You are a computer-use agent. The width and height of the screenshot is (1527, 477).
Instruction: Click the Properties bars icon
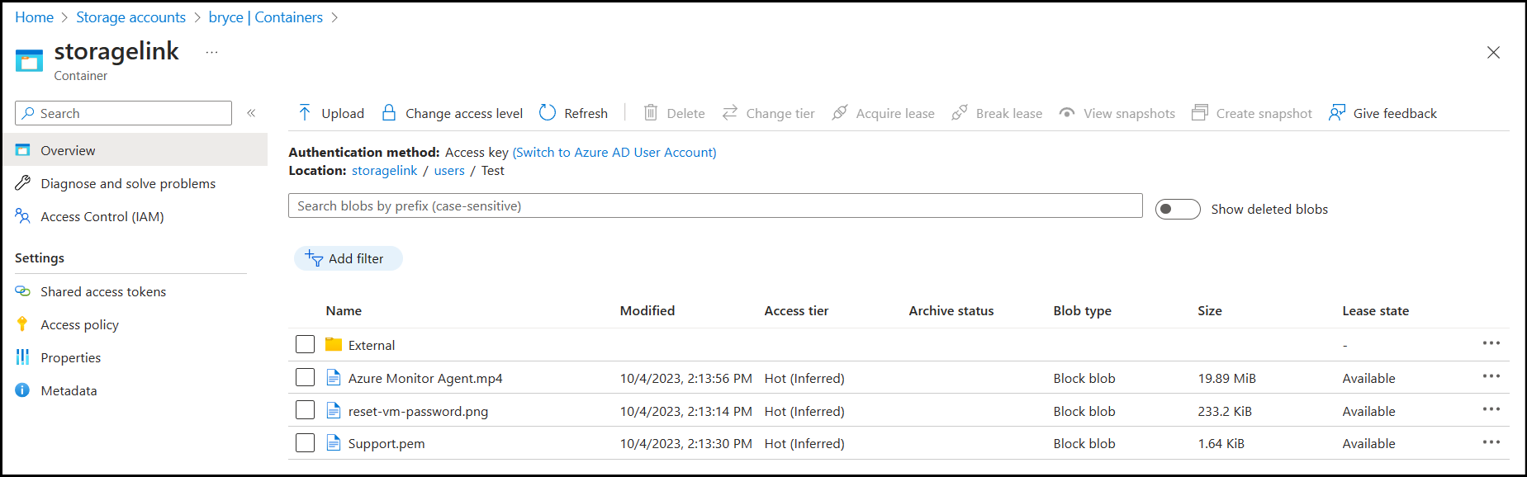pos(22,357)
